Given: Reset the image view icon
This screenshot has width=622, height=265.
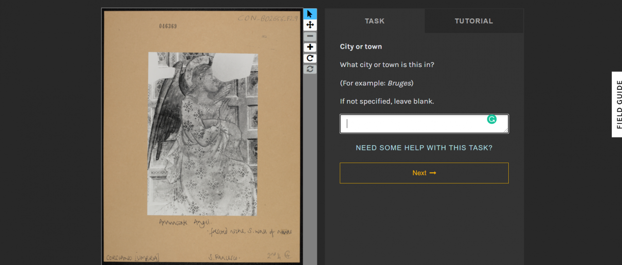Looking at the screenshot, I should click(310, 69).
